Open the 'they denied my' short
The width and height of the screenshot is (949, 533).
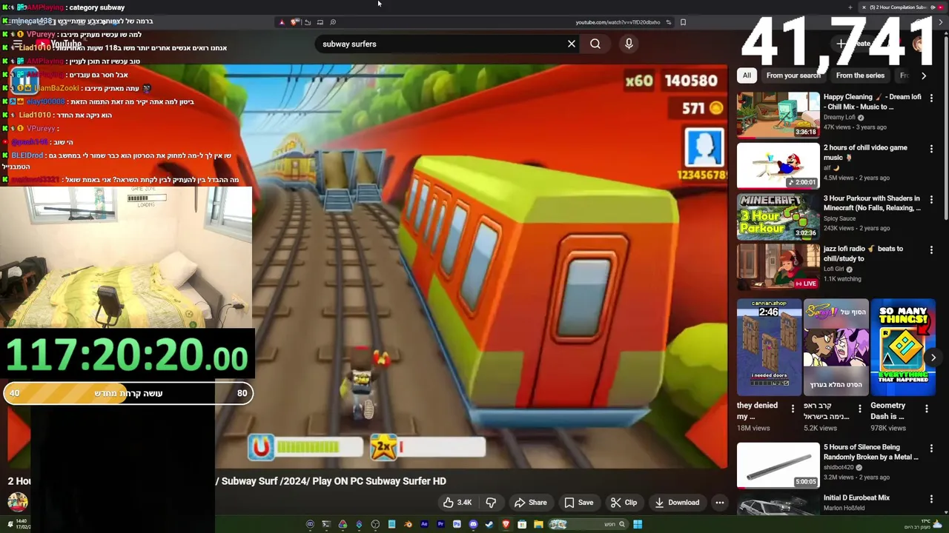click(x=769, y=347)
